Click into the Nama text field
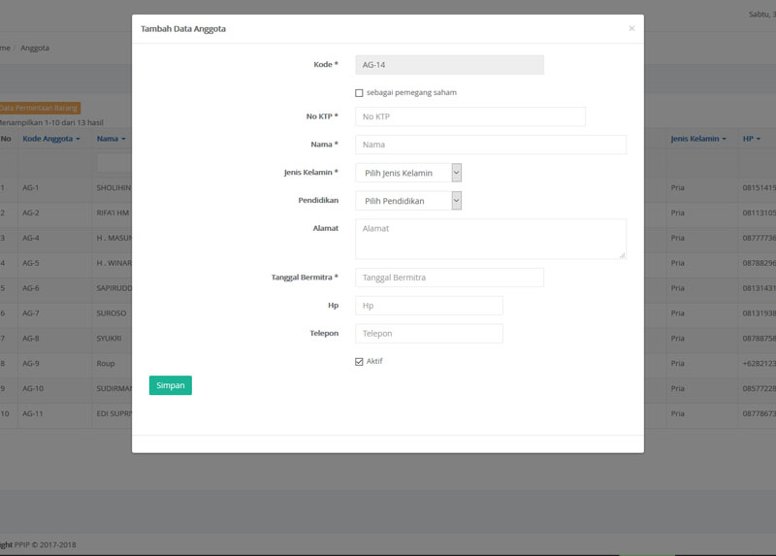Viewport: 776px width, 556px height. click(x=490, y=145)
